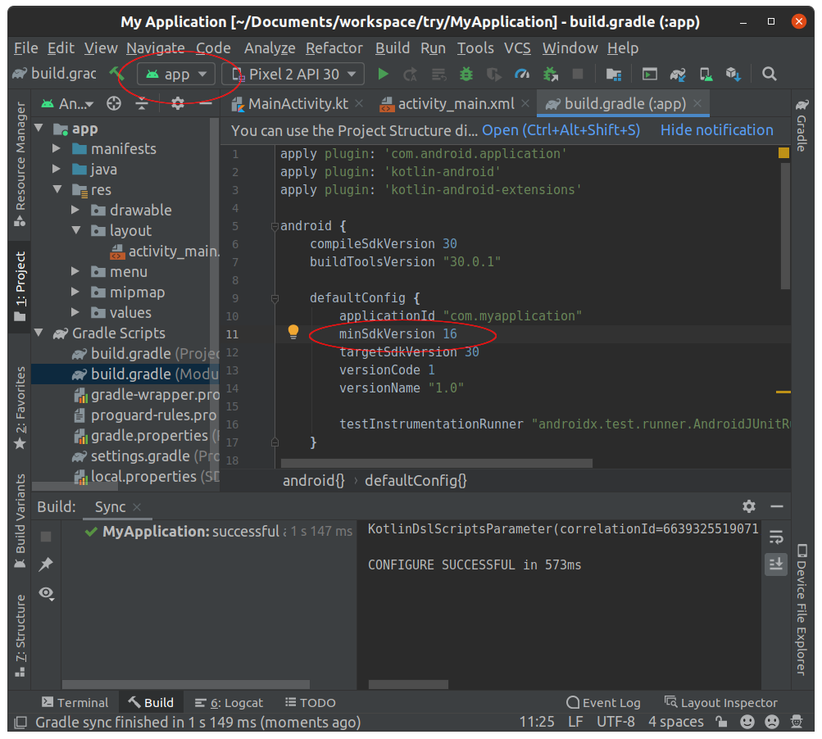Image resolution: width=822 pixels, height=739 pixels.
Task: Toggle the 1: Project tool window
Action: coord(20,287)
